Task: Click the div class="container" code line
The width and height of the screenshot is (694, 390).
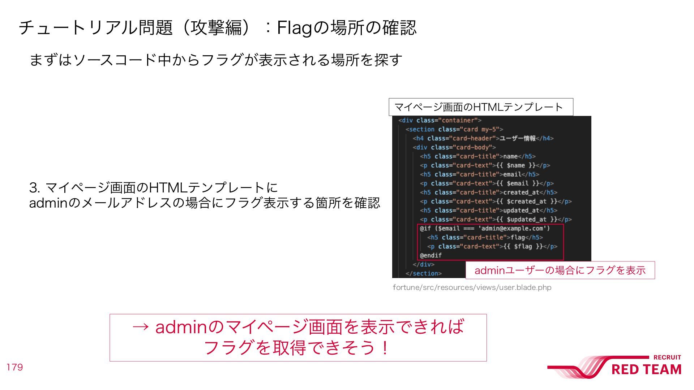Action: (440, 120)
